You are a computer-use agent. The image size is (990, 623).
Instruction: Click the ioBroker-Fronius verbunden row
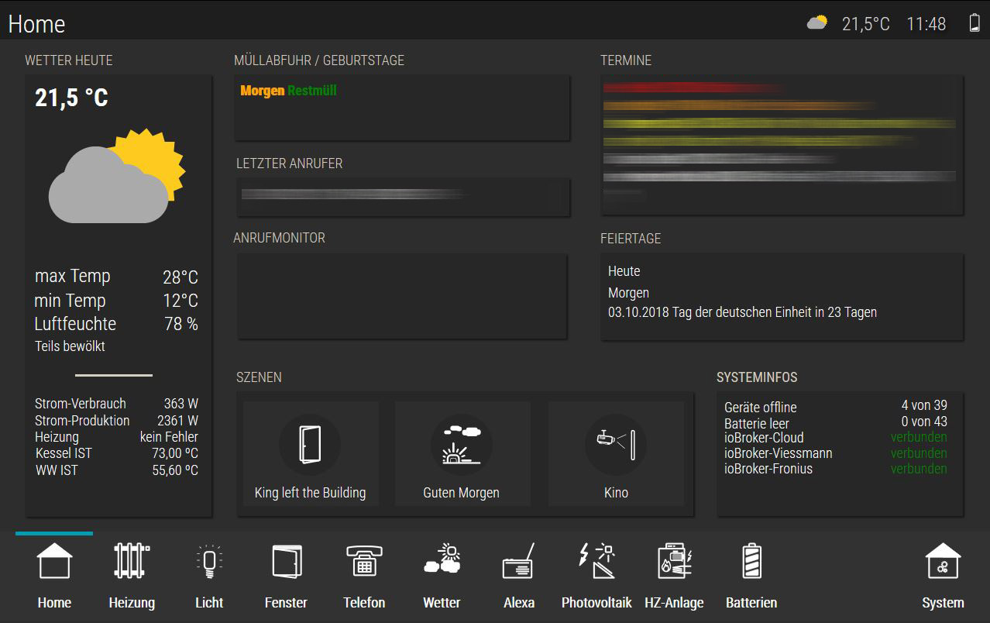pyautogui.click(x=835, y=469)
